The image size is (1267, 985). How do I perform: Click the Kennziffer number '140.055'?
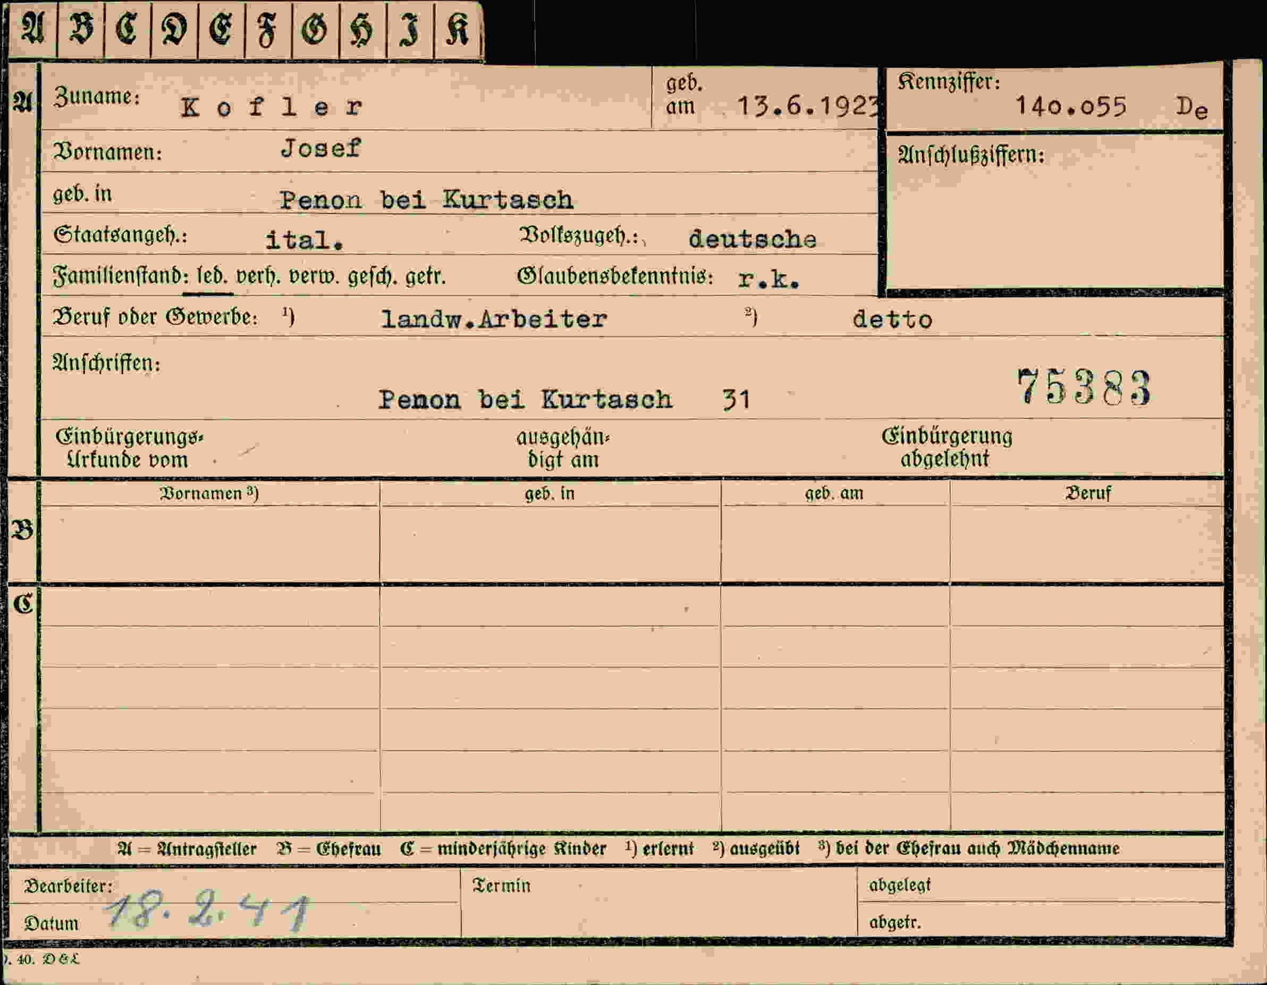(1071, 106)
